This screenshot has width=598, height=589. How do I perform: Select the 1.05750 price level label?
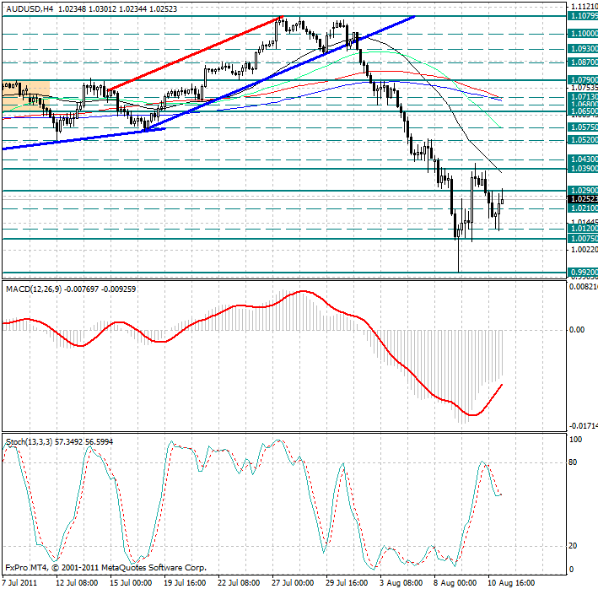583,127
